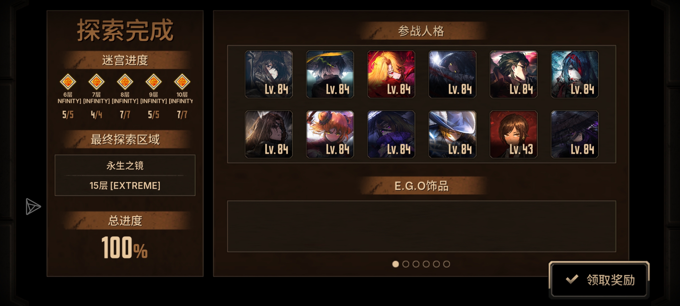
Task: Open the blue-haired character portrait top row
Action: [x=575, y=74]
